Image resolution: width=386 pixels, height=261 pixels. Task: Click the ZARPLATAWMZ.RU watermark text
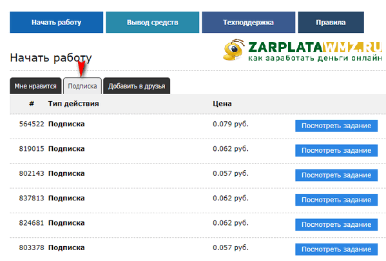click(315, 47)
